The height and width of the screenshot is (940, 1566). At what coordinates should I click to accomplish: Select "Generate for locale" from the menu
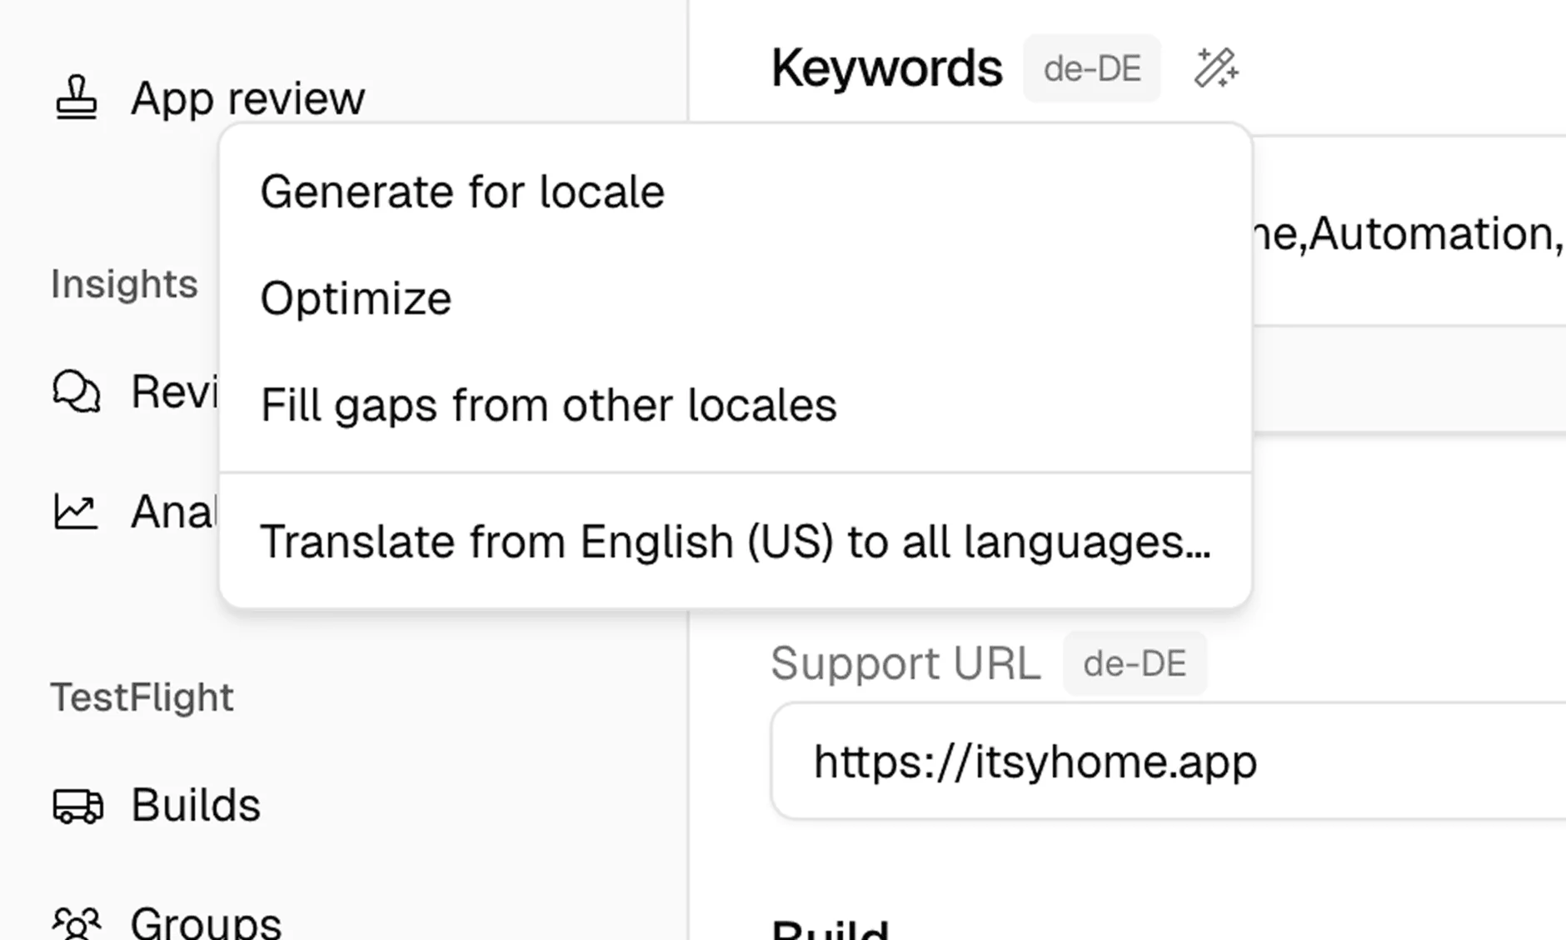462,191
